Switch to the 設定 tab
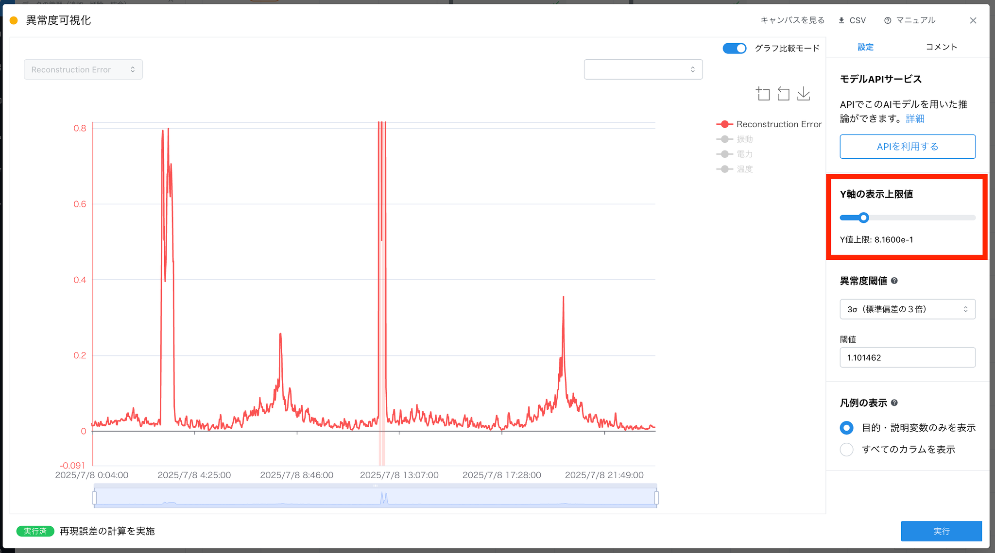The height and width of the screenshot is (553, 995). [x=865, y=47]
